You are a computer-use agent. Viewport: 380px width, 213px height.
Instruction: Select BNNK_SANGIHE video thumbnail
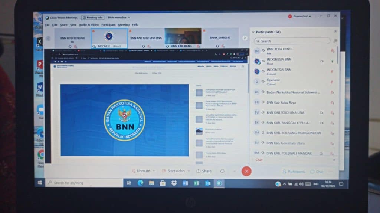click(220, 38)
